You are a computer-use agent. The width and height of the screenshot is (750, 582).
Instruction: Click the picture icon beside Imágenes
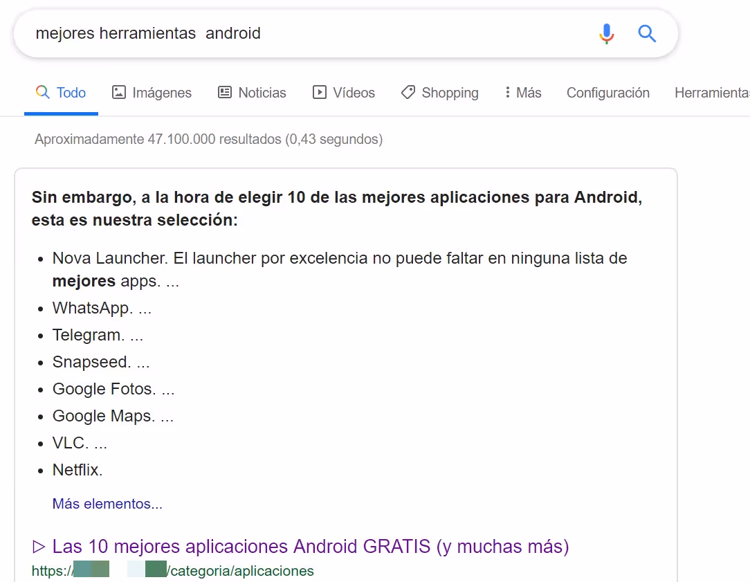tap(118, 92)
